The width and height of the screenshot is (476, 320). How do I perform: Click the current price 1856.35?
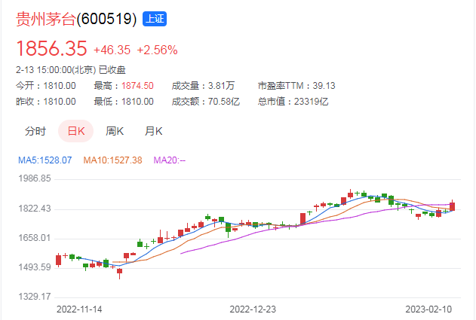point(51,48)
